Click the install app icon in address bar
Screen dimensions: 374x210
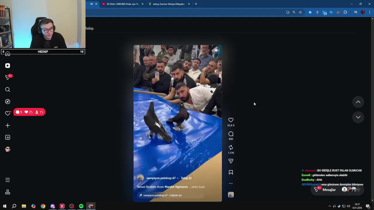tap(288, 12)
